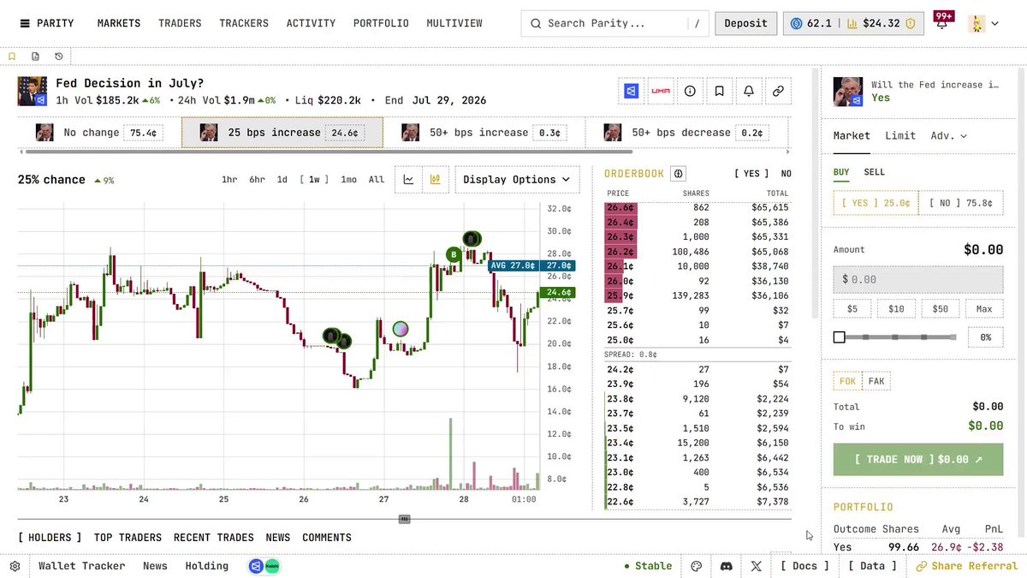The width and height of the screenshot is (1027, 578).
Task: Switch to the line chart view
Action: tap(409, 180)
